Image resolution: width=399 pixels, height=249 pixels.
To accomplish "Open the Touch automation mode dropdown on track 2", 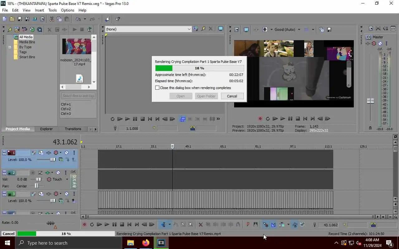I will [67, 179].
